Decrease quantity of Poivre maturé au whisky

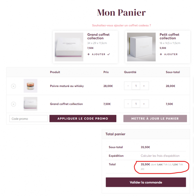[128, 86]
